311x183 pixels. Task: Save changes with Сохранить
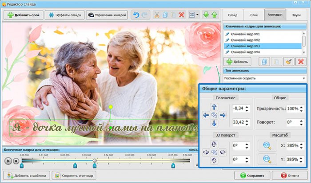tap(252, 175)
